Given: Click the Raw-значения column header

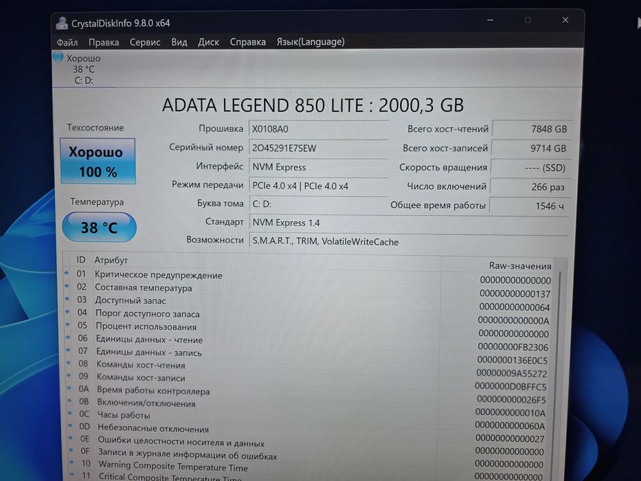Looking at the screenshot, I should [x=520, y=266].
